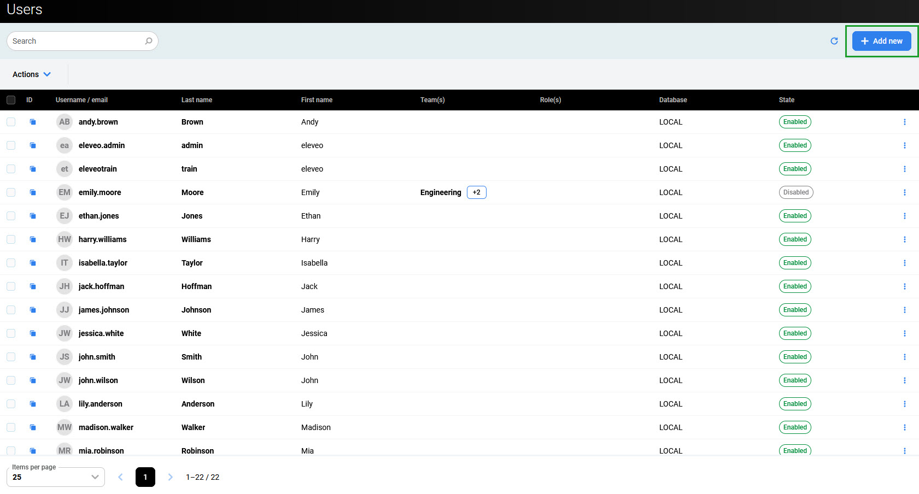
Task: Open kebab menu for eleveo.admin row
Action: tap(904, 145)
